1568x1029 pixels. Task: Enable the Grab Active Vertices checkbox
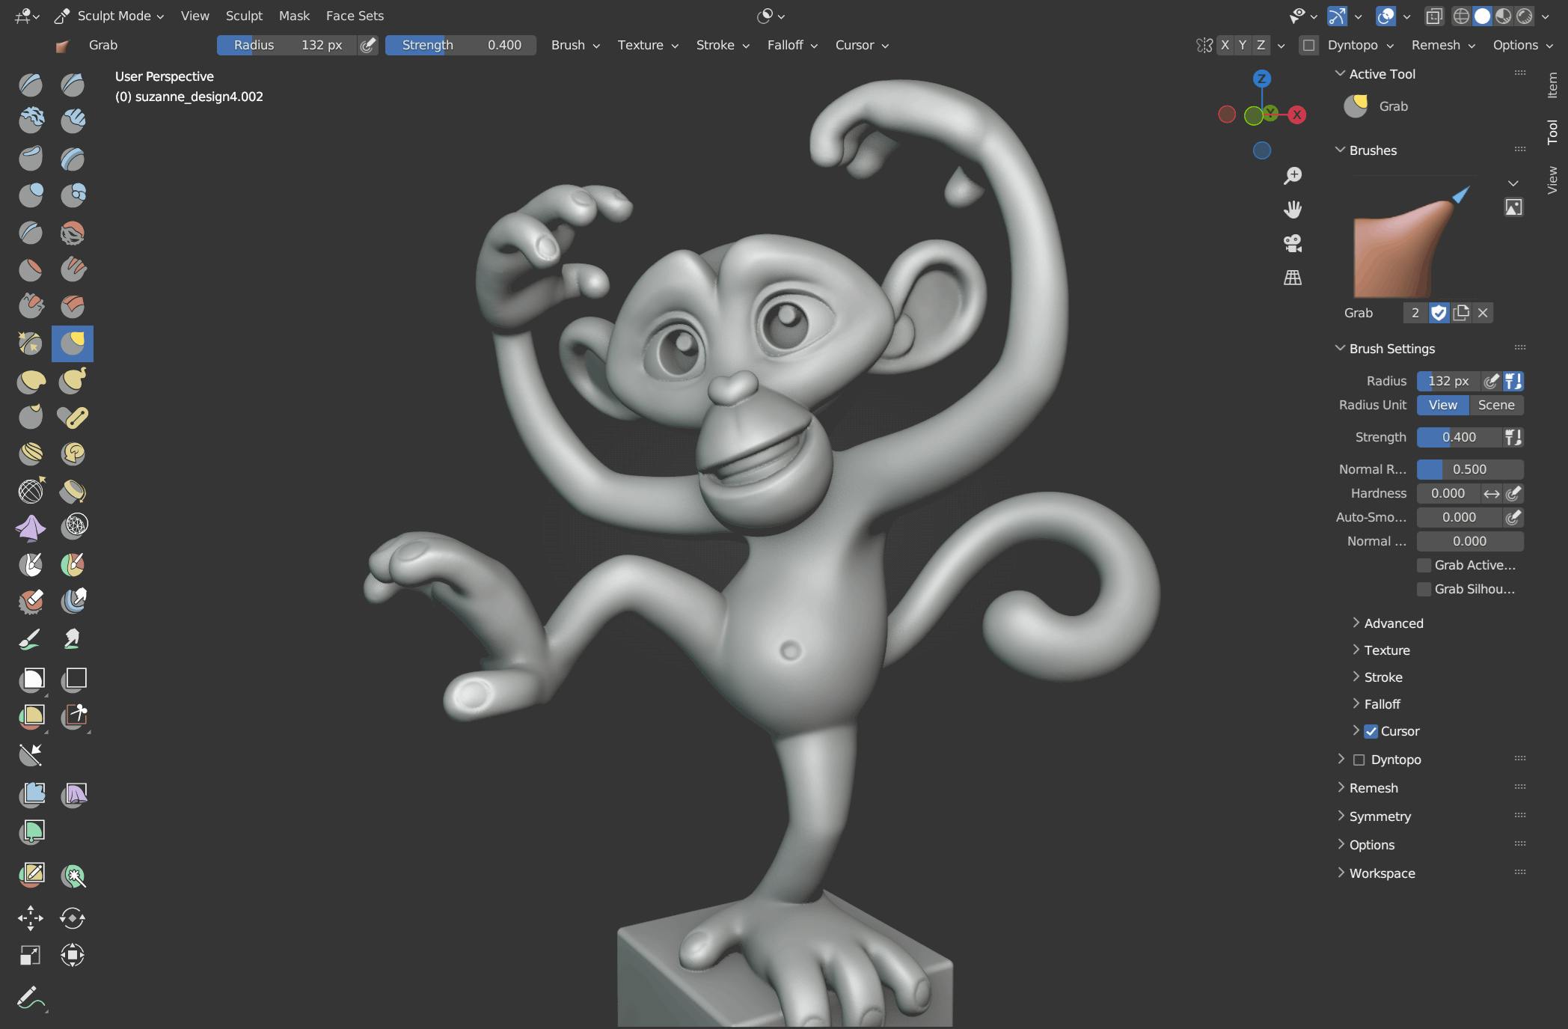pyautogui.click(x=1424, y=565)
